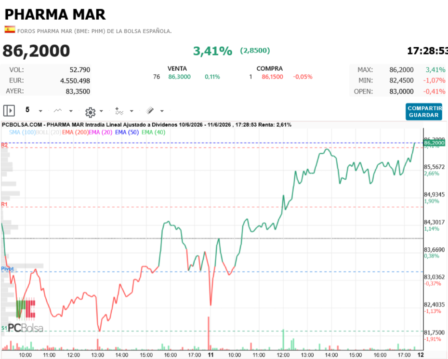Select the 5 interval value
Viewport: 448px width, 359px height.
click(x=27, y=110)
